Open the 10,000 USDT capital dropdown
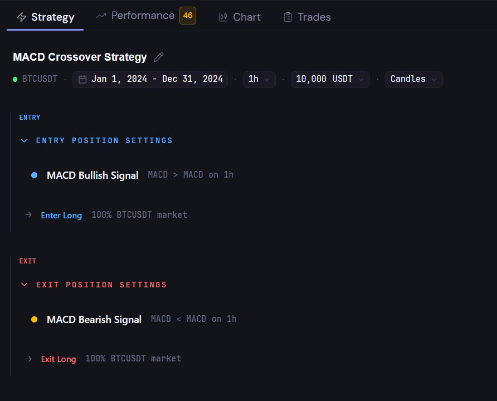This screenshot has height=401, width=497. [330, 79]
